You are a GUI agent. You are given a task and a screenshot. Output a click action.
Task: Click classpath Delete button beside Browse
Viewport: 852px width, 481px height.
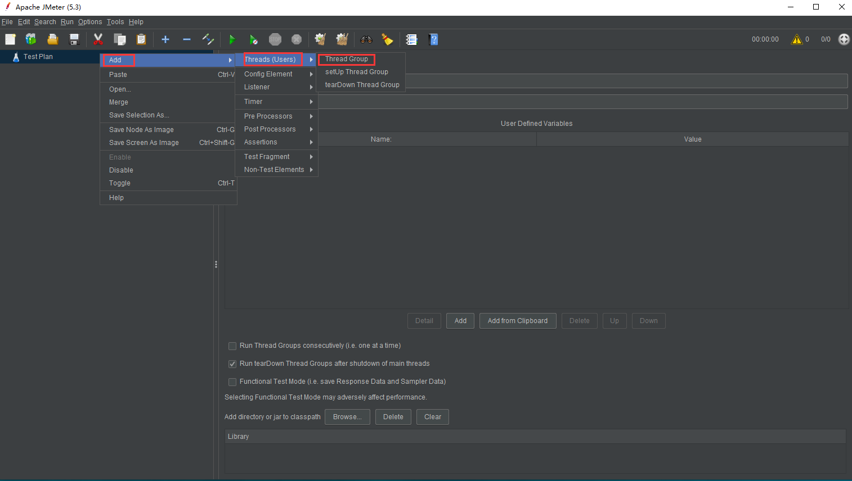pyautogui.click(x=393, y=417)
